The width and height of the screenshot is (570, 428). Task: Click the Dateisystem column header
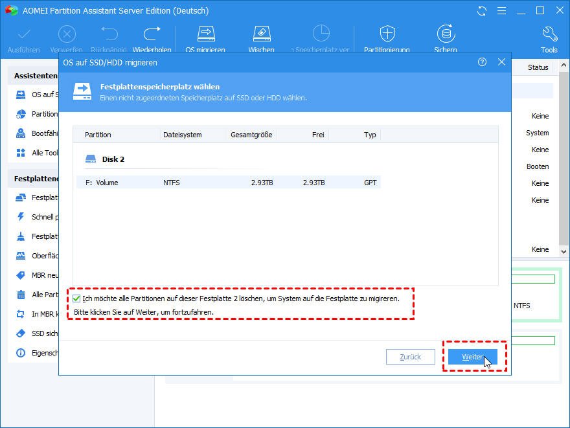(x=182, y=135)
